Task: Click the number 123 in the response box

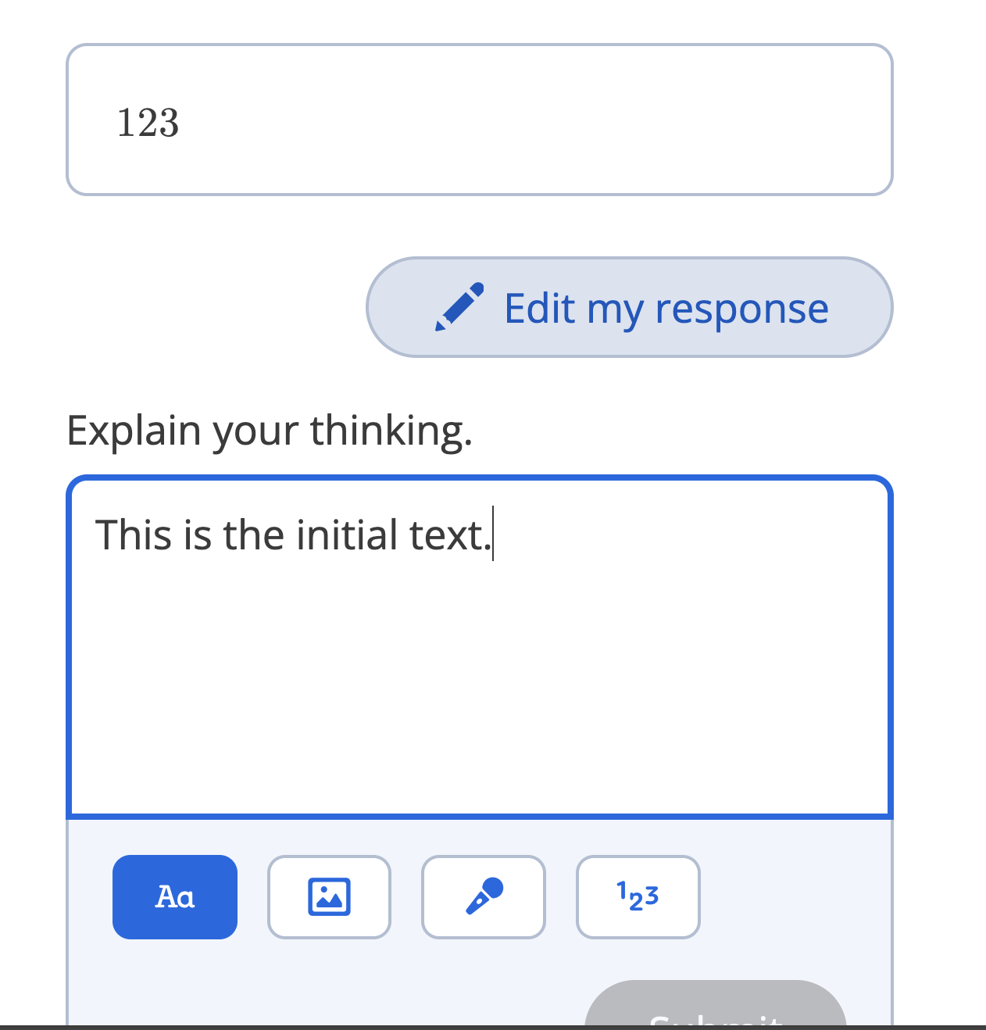Action: 148,123
